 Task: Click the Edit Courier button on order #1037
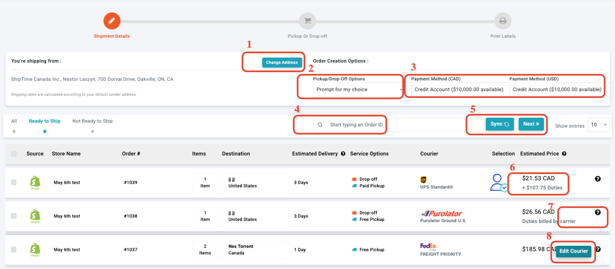(x=574, y=251)
